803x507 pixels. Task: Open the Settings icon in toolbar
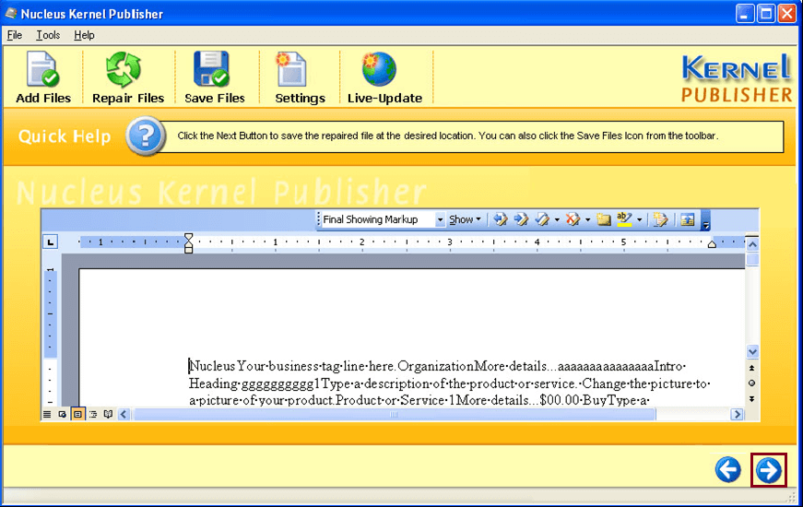click(x=300, y=77)
